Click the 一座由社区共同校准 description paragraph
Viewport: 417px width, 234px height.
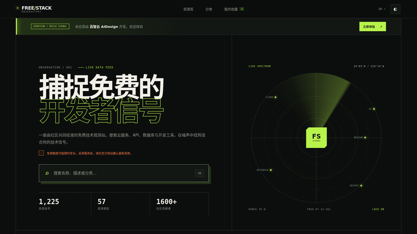[122, 139]
